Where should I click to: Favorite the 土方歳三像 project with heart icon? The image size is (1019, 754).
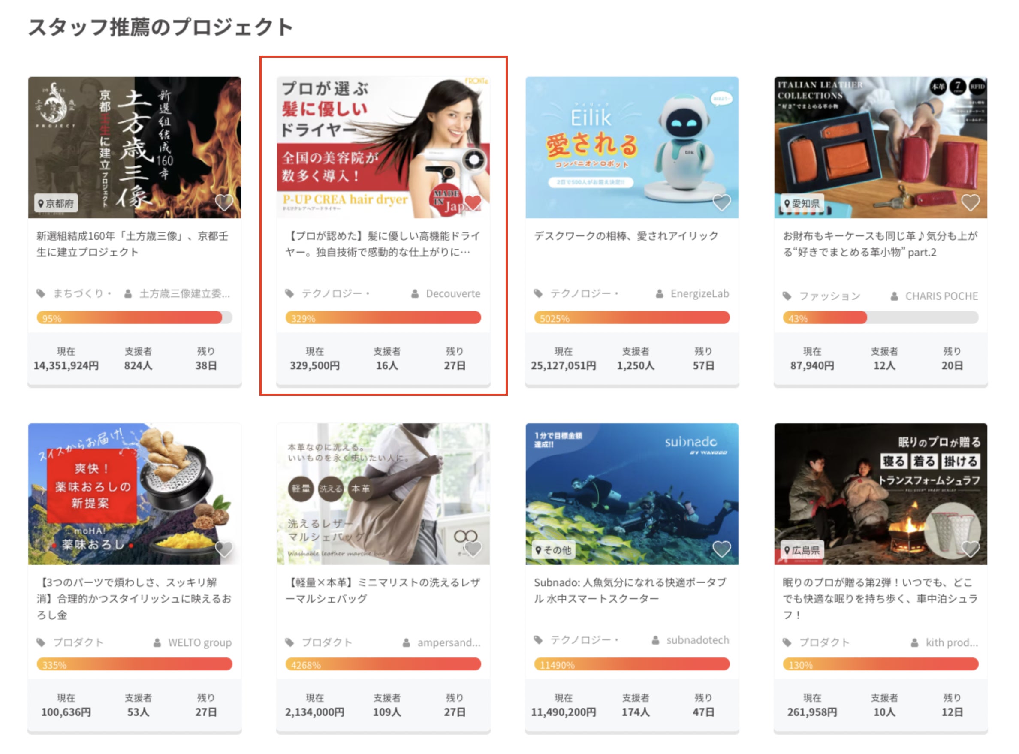coord(224,202)
